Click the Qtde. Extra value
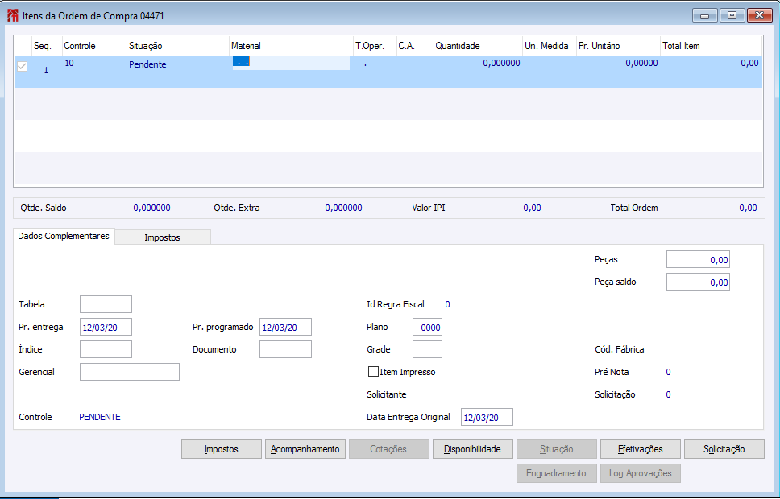780x499 pixels. [x=344, y=208]
